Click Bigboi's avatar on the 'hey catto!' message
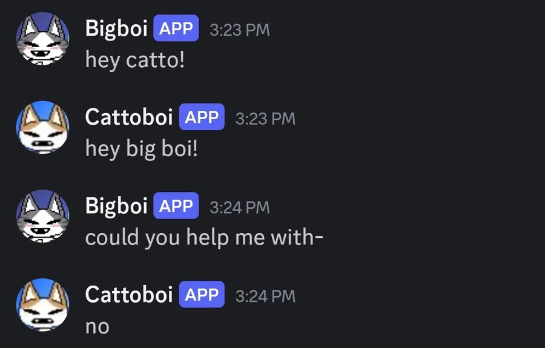545x348 pixels. click(42, 39)
